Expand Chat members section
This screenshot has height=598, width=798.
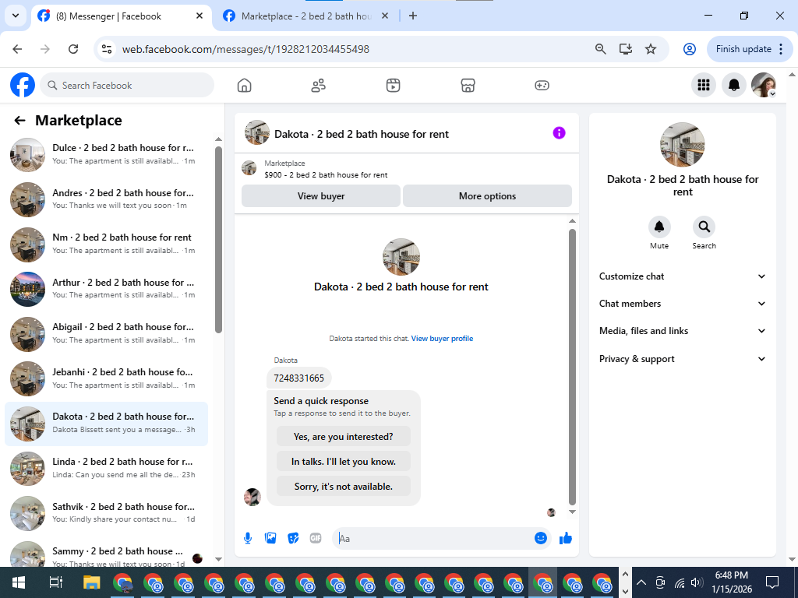coord(683,304)
